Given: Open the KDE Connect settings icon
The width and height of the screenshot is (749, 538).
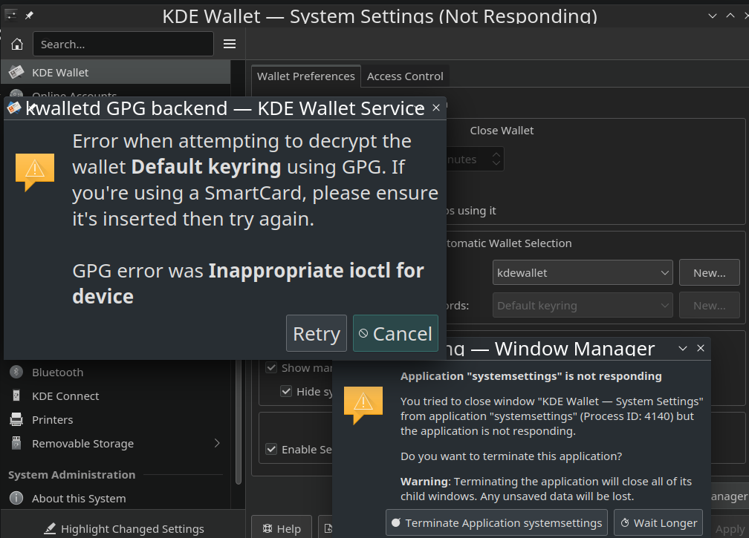Looking at the screenshot, I should (x=16, y=396).
